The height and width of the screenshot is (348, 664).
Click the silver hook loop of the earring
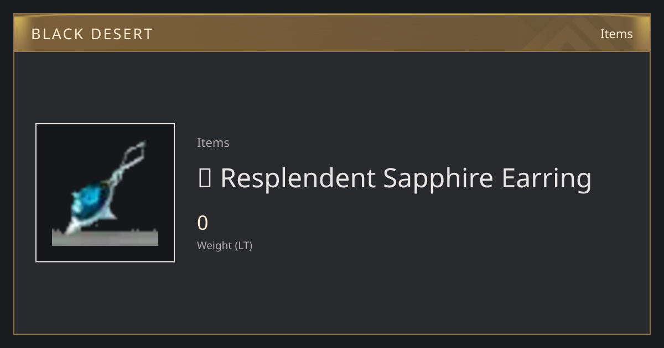click(x=134, y=152)
